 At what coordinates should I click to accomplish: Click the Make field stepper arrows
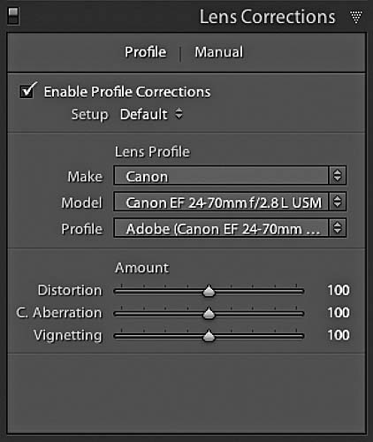[x=338, y=176]
